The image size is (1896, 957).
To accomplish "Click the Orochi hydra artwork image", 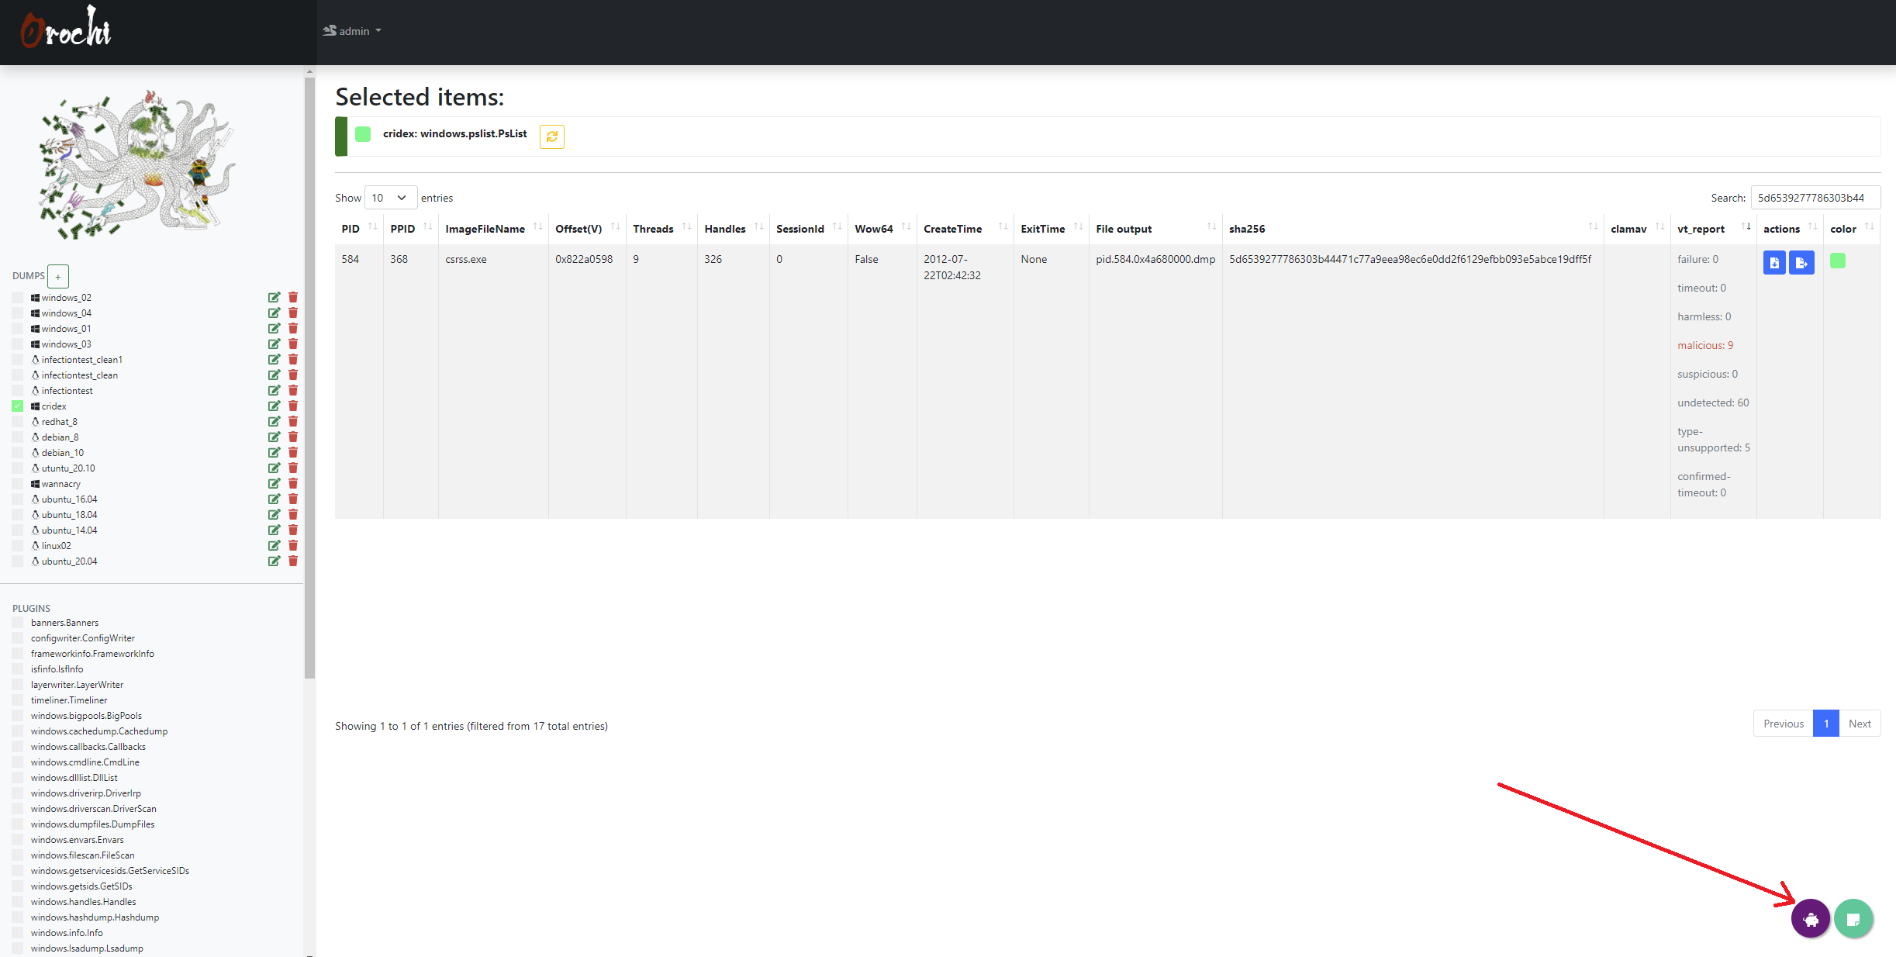I will tap(137, 164).
